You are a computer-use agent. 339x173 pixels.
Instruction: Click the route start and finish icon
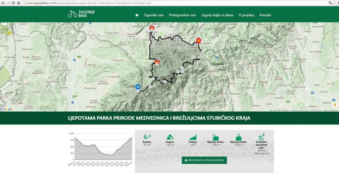coord(261,137)
